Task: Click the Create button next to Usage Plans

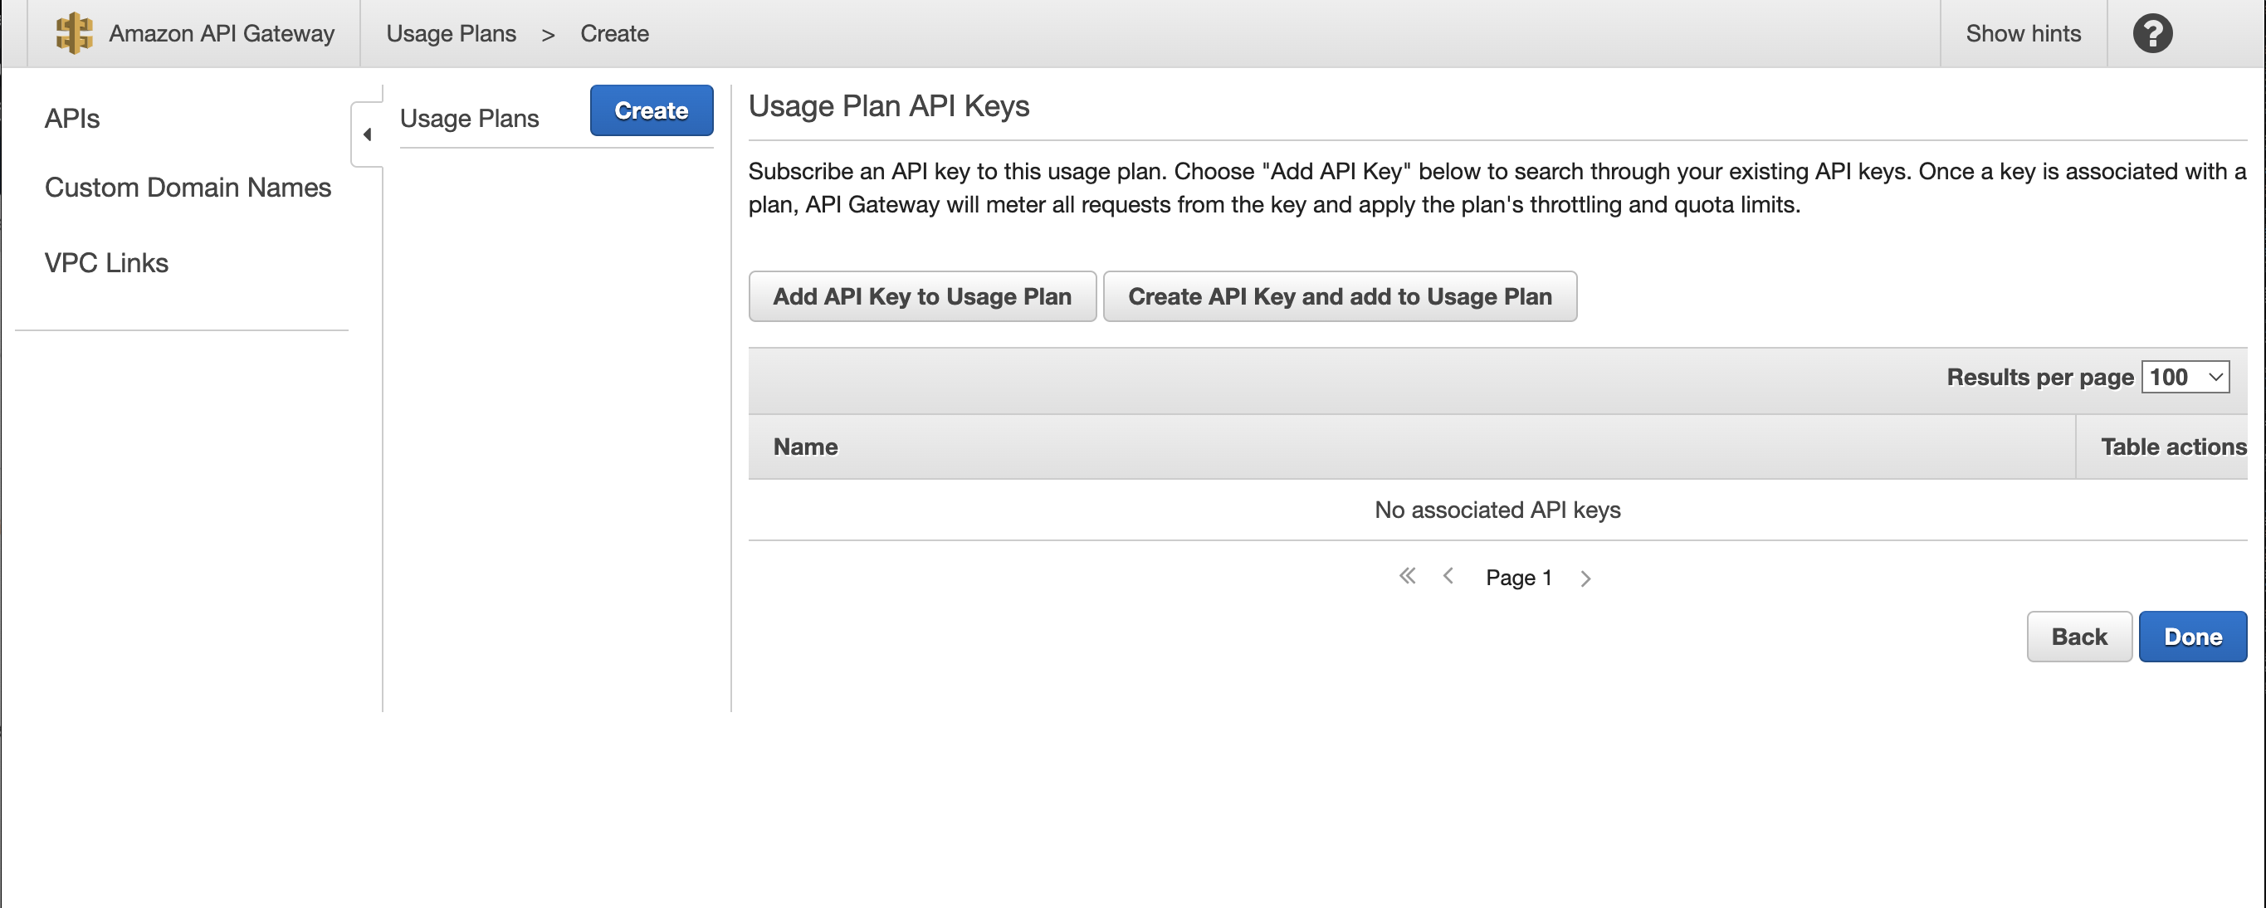Action: pos(651,111)
